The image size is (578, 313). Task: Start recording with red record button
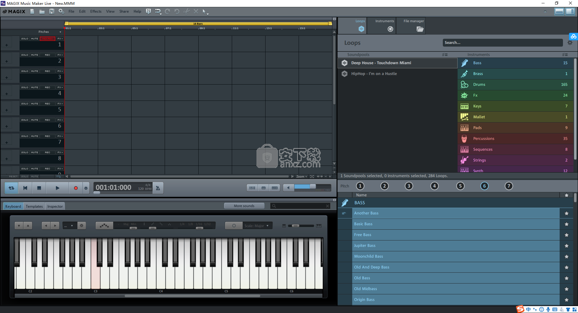(76, 188)
